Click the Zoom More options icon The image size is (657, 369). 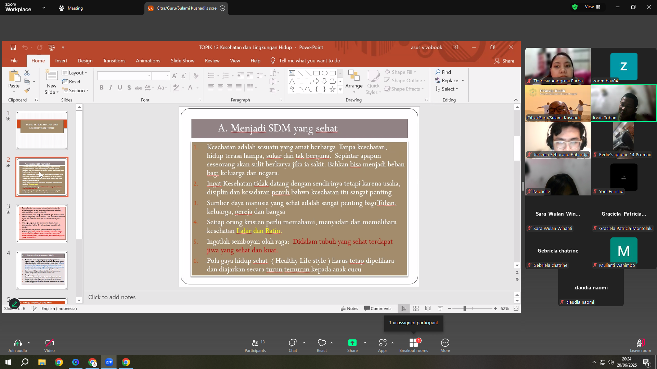pyautogui.click(x=445, y=345)
